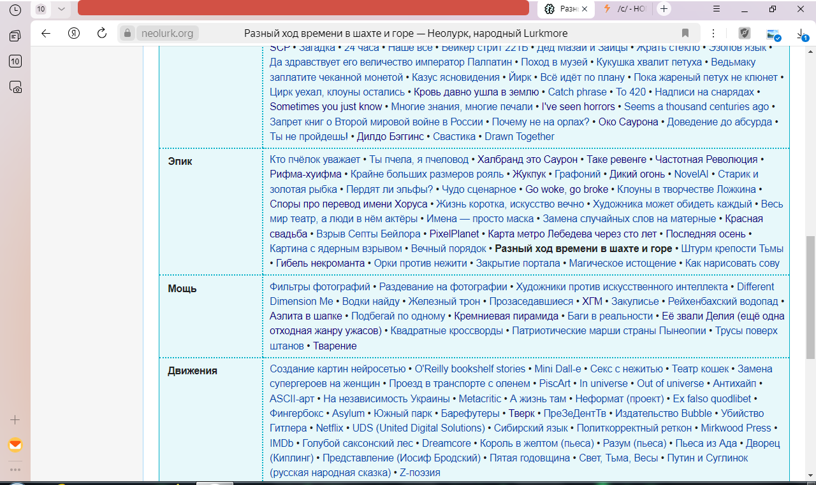The image size is (816, 485).
Task: Click the picture icon in the toolbar
Action: [x=773, y=34]
